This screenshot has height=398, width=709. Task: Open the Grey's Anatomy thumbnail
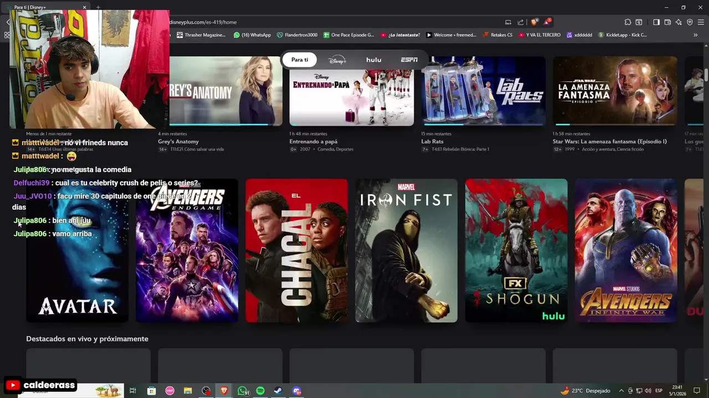226,91
